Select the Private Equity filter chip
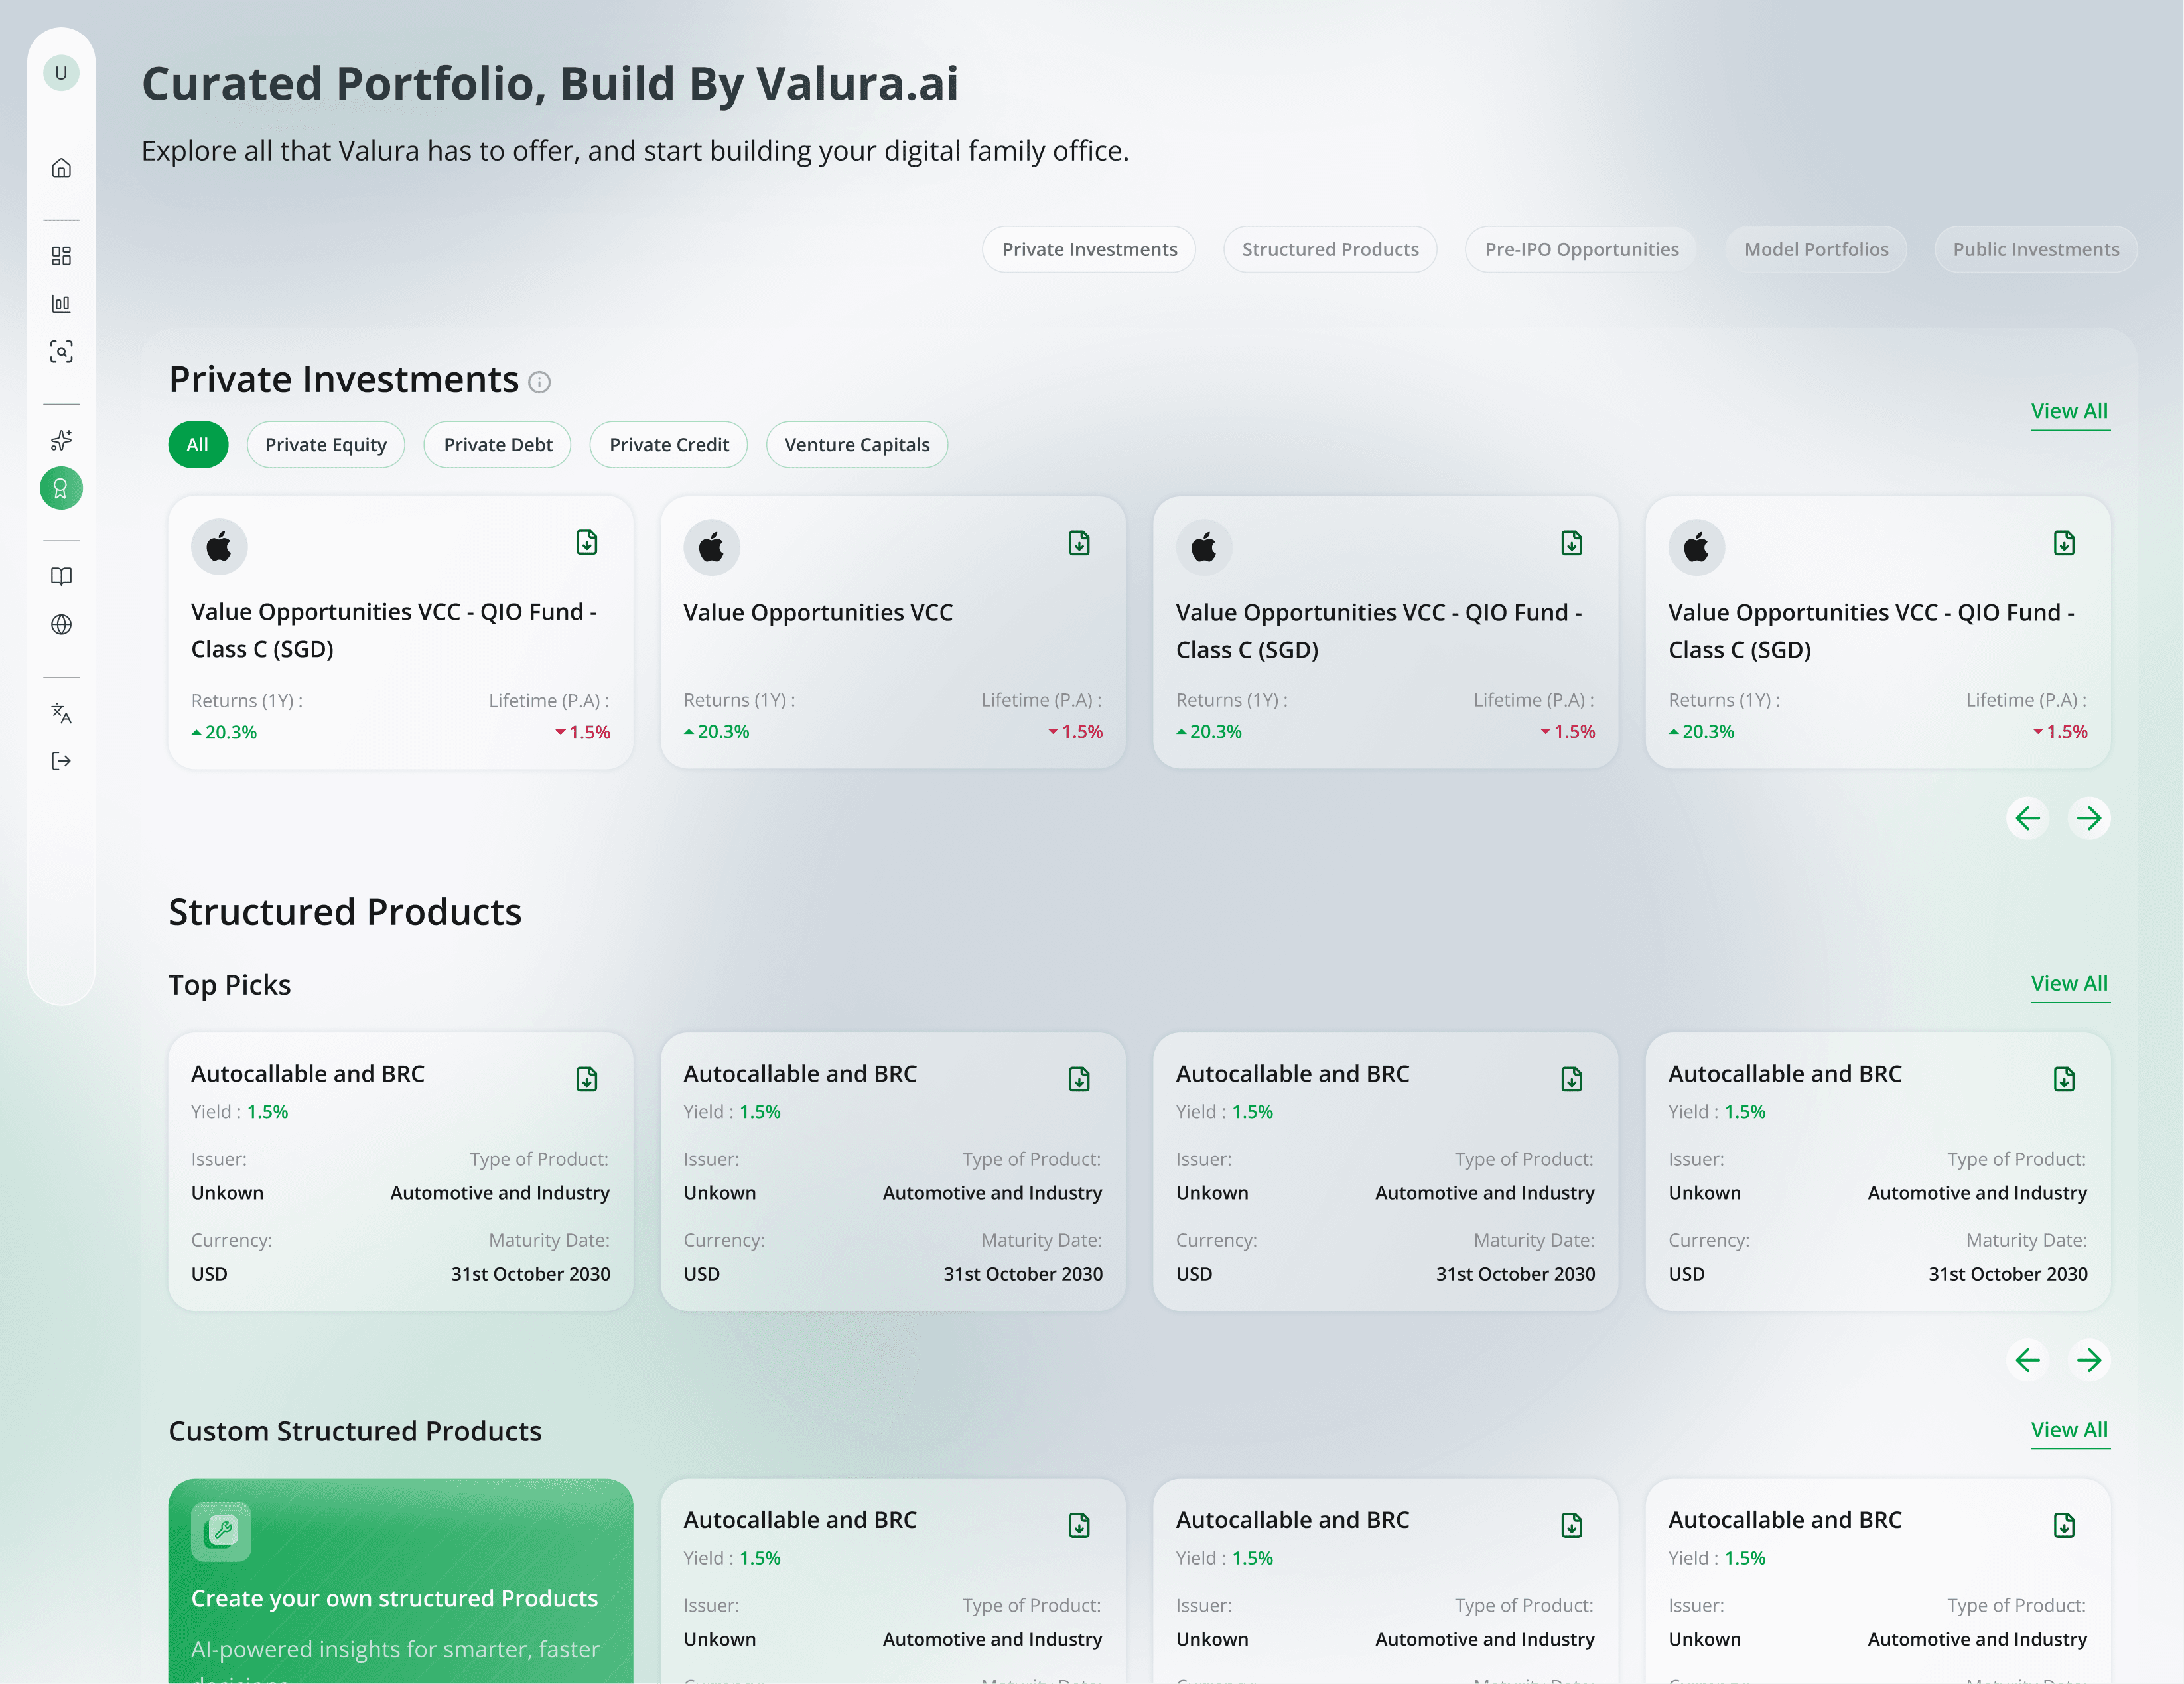Image resolution: width=2184 pixels, height=1684 pixels. click(x=325, y=445)
